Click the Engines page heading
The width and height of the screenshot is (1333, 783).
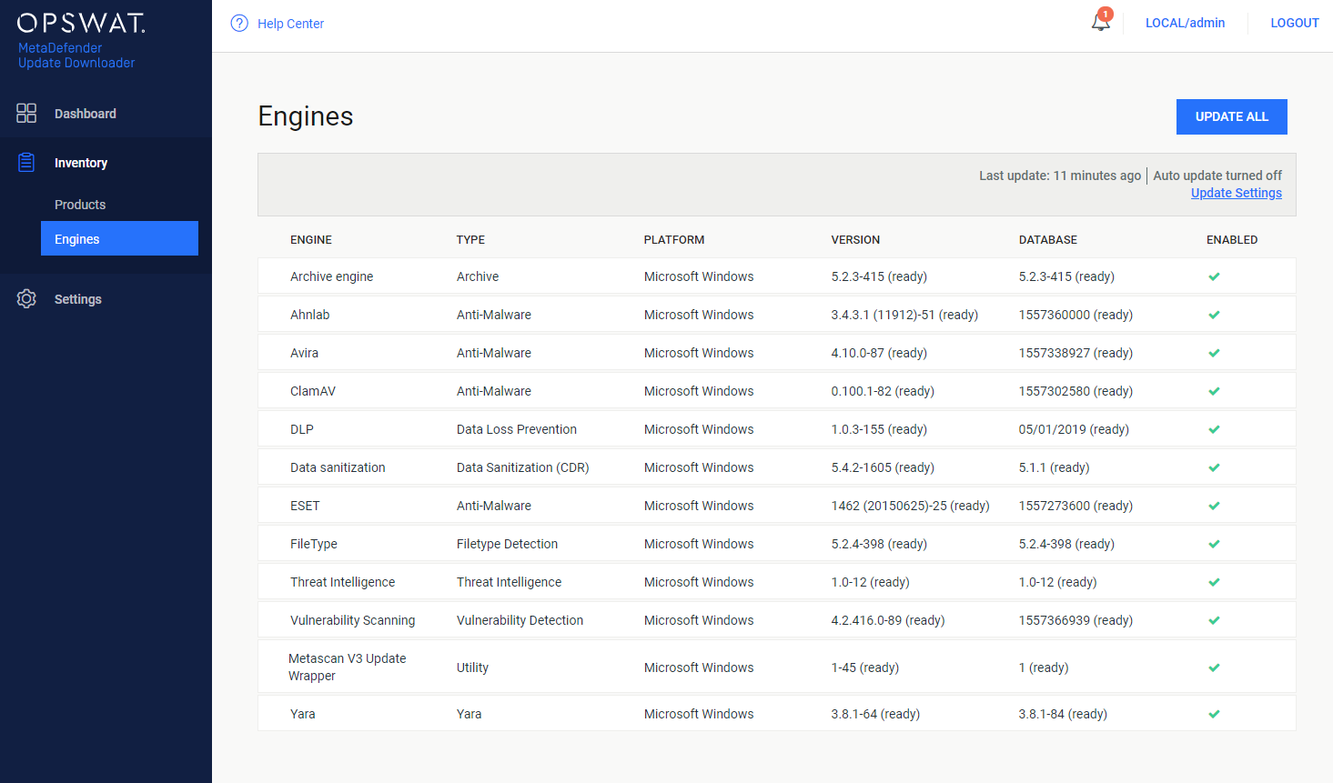(x=306, y=116)
